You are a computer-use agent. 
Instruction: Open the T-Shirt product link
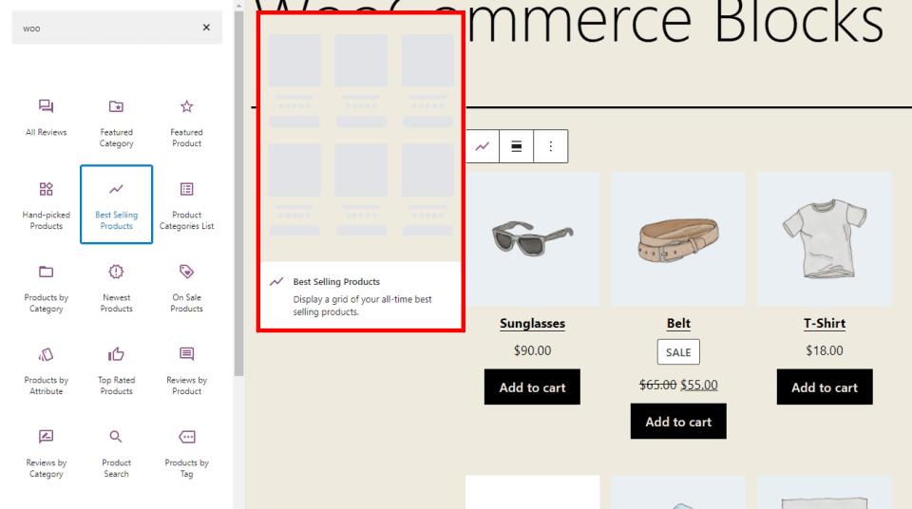pyautogui.click(x=825, y=324)
